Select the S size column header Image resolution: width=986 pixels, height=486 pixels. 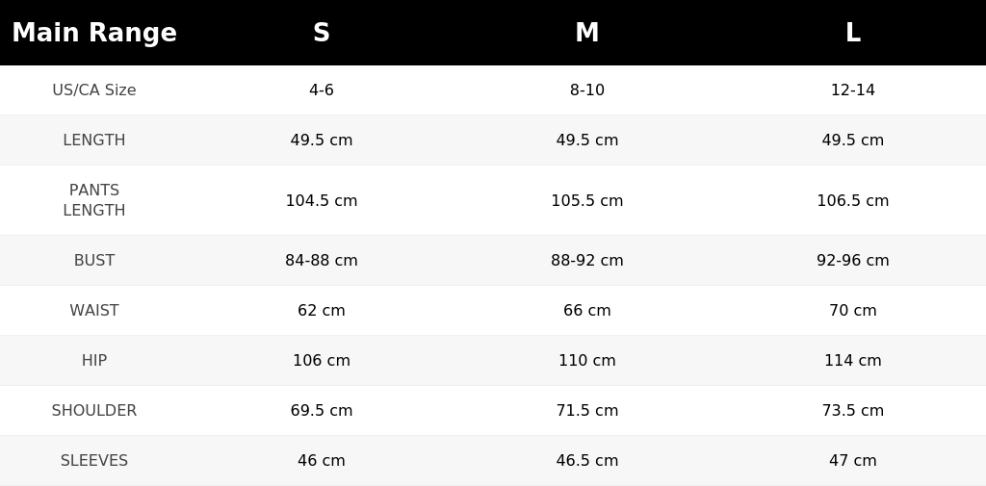(x=322, y=33)
